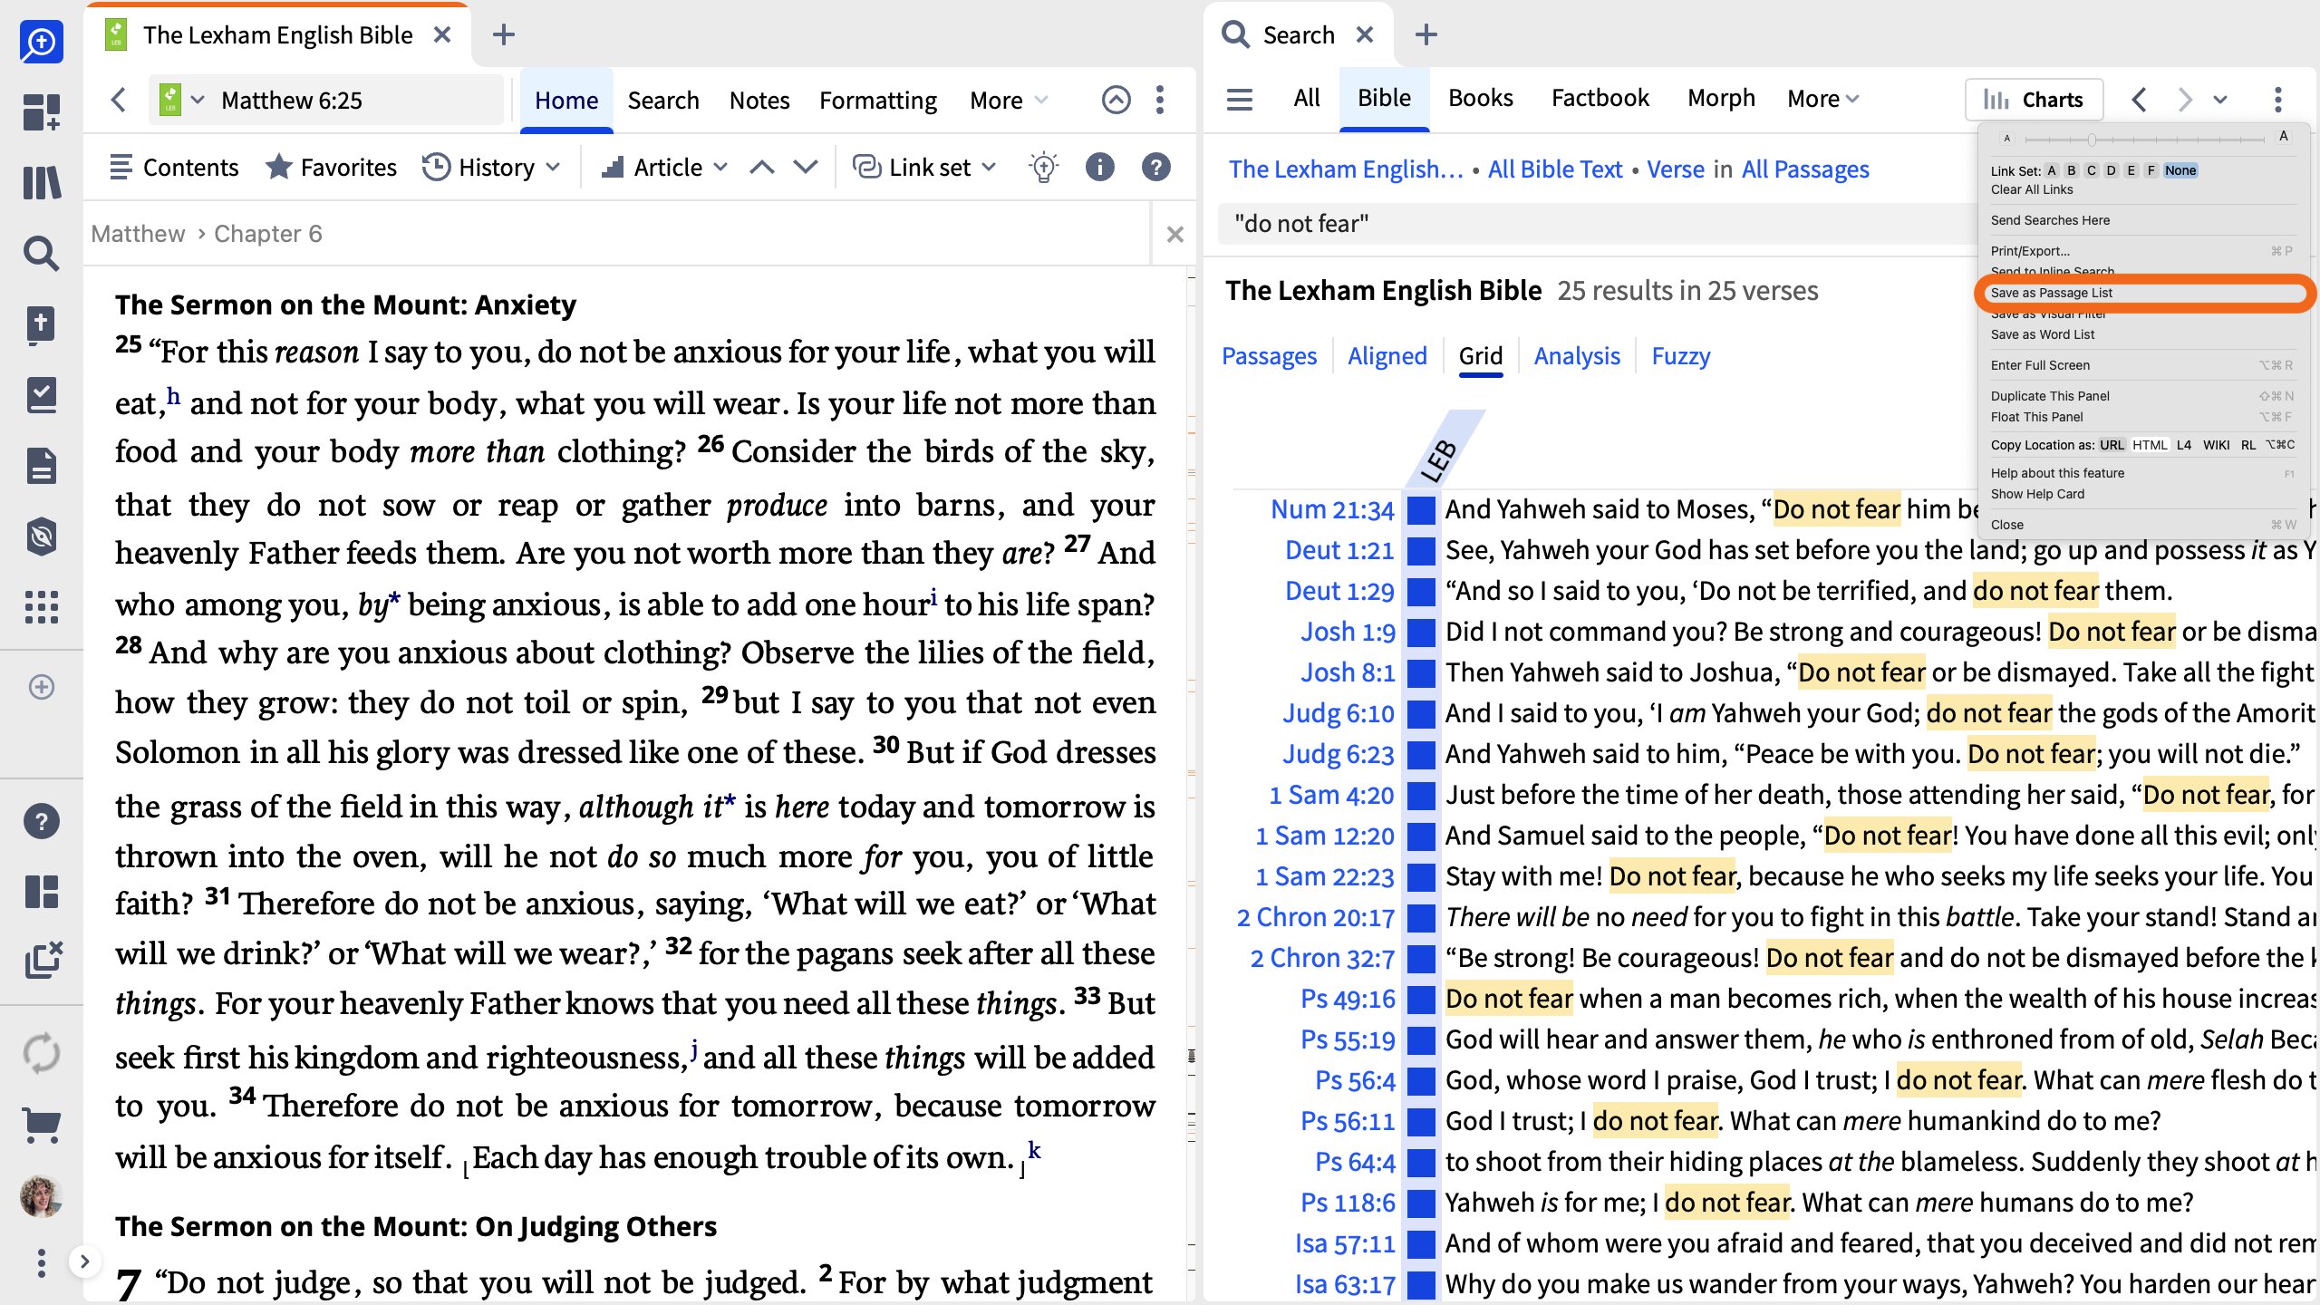The height and width of the screenshot is (1305, 2320).
Task: Expand the sidebar with the chevron arrow
Action: (x=84, y=1261)
